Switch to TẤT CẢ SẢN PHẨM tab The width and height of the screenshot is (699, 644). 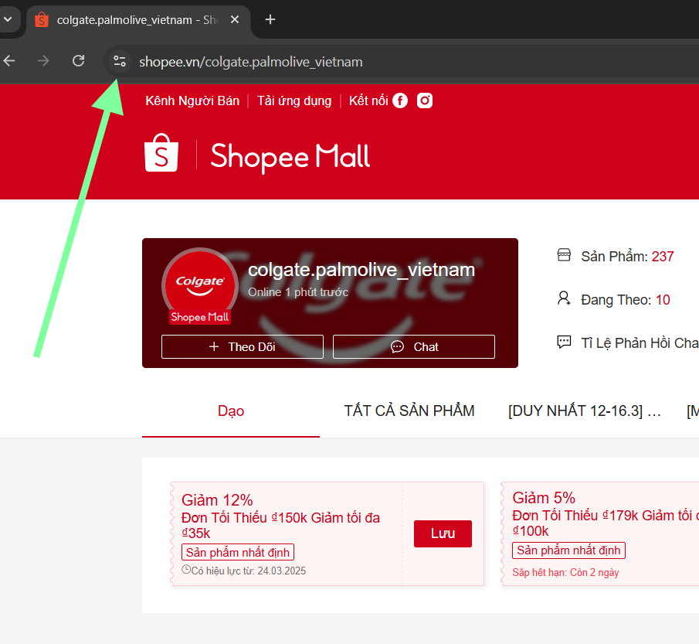click(x=409, y=411)
